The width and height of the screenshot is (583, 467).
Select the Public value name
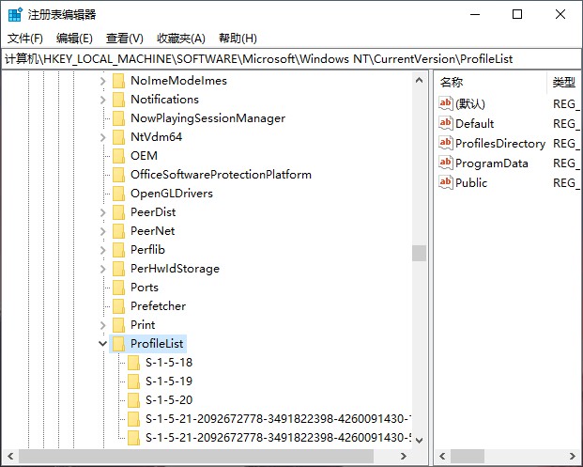471,182
